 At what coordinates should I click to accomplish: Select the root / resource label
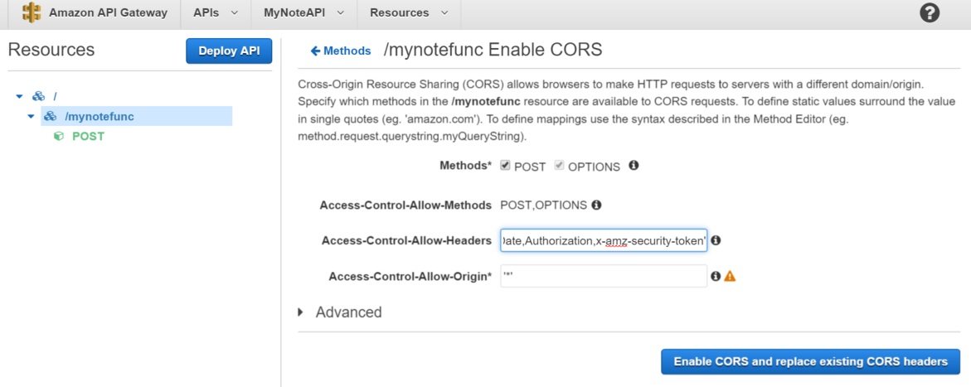point(55,97)
